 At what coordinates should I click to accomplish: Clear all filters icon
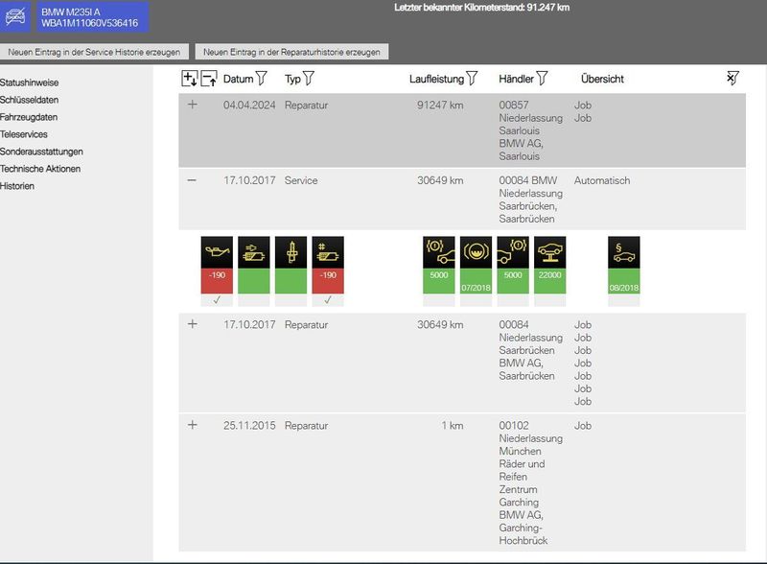pyautogui.click(x=732, y=79)
